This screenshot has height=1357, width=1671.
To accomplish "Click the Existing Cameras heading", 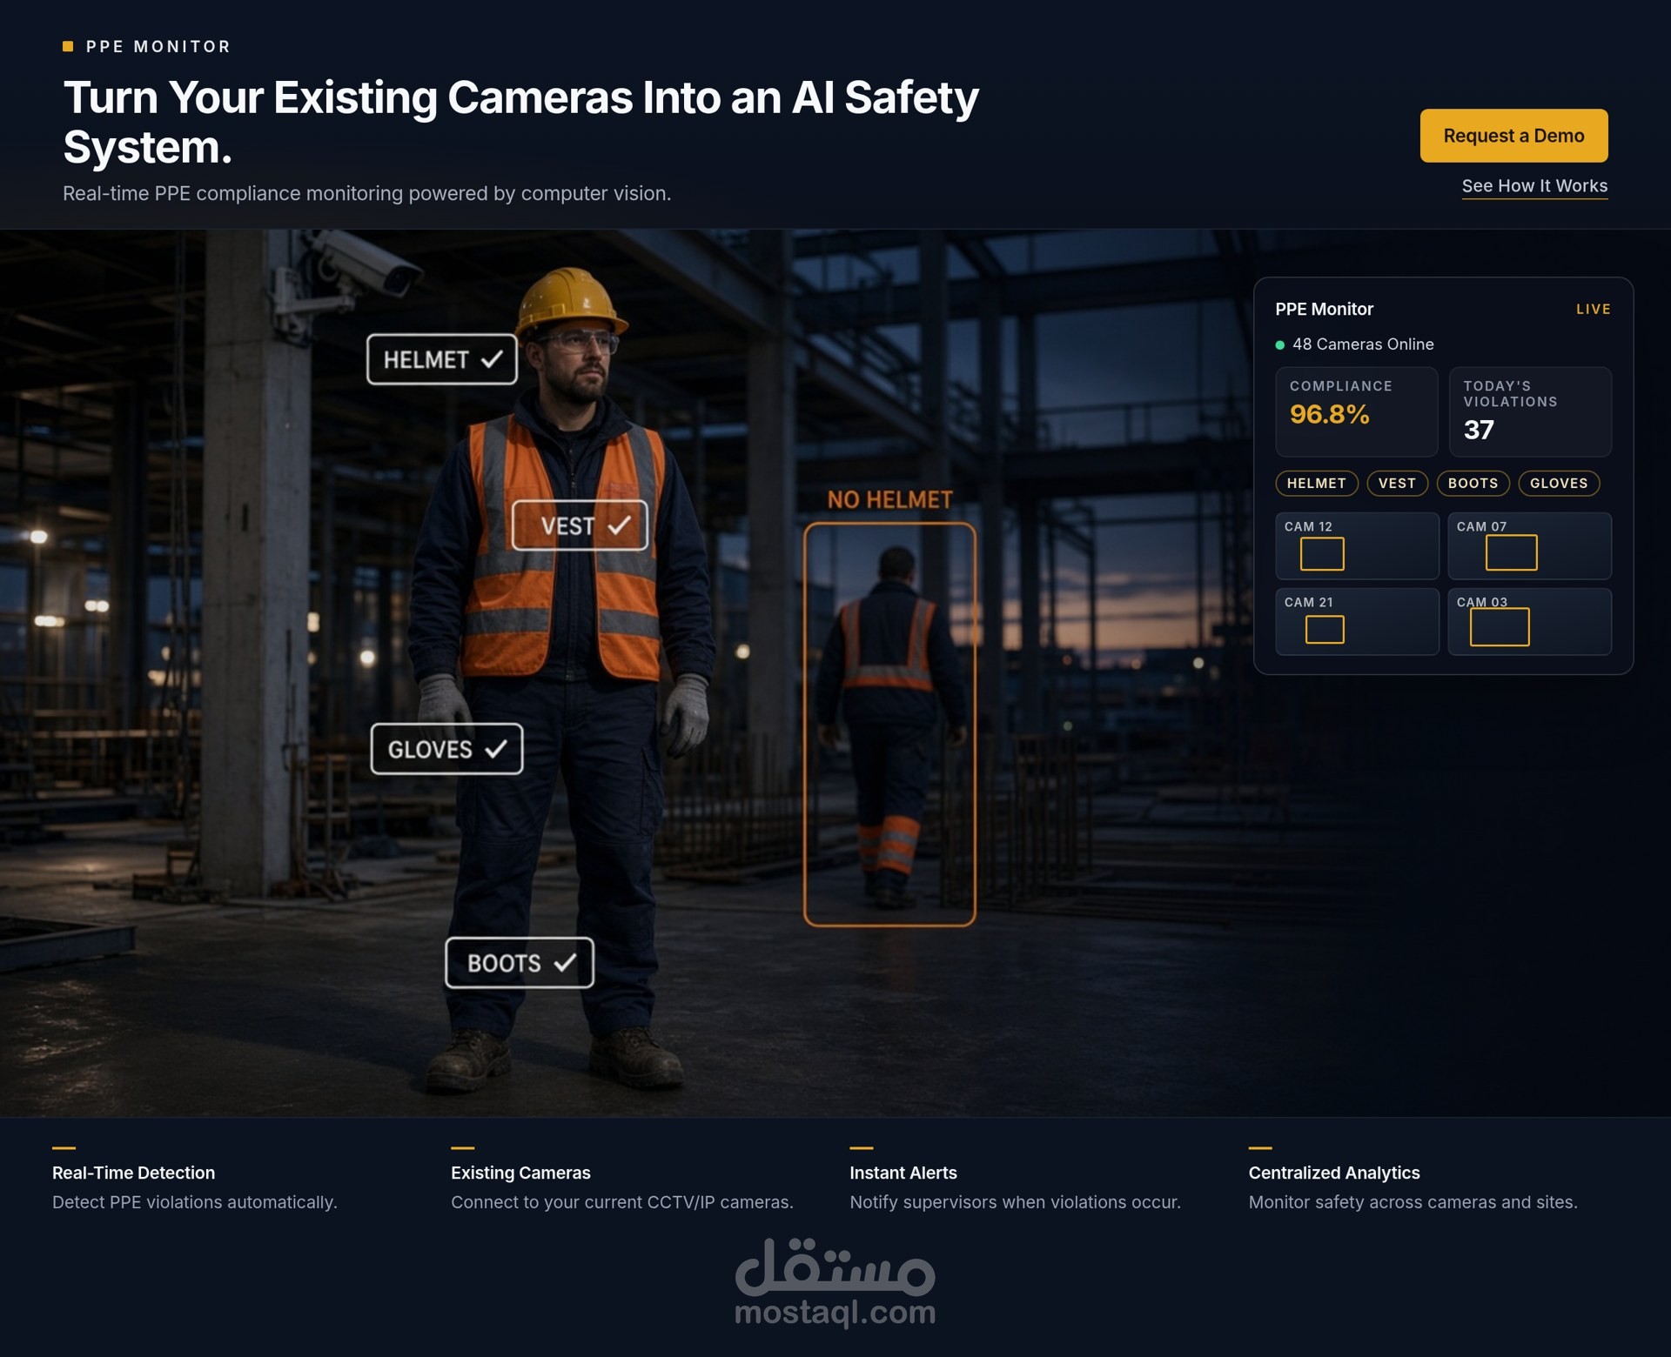I will coord(520,1173).
